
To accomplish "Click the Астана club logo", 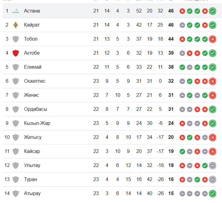I will 16,11.
